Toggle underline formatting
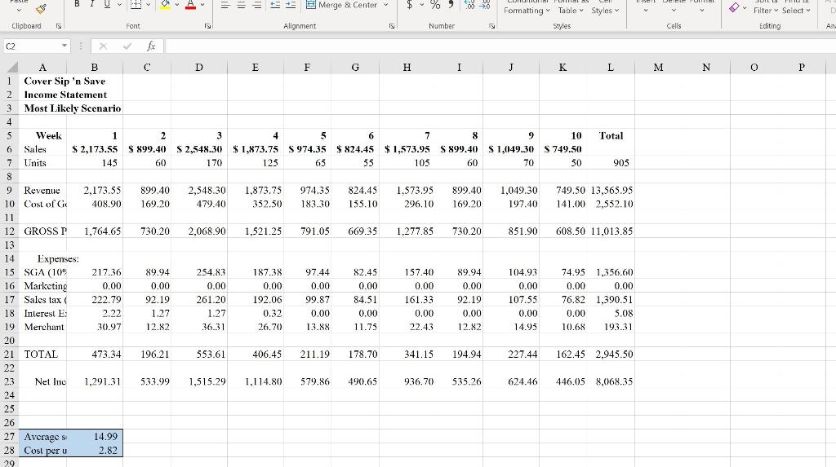The width and height of the screenshot is (836, 467). pyautogui.click(x=107, y=4)
